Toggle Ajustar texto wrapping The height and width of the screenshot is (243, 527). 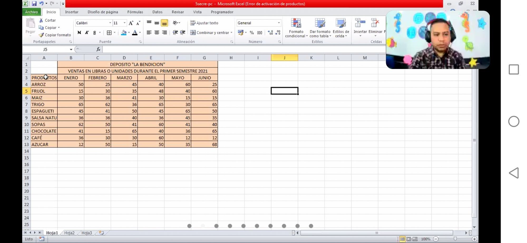[207, 23]
